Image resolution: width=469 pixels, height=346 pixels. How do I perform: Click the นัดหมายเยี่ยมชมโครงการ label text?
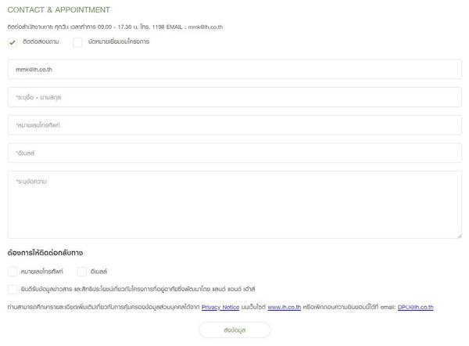[119, 42]
